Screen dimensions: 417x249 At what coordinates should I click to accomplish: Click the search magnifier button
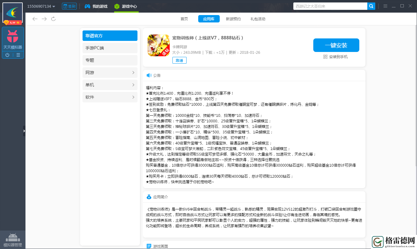[371, 6]
